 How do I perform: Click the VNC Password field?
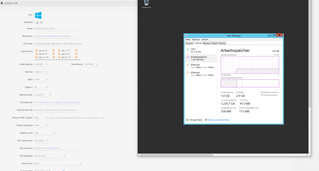pyautogui.click(x=57, y=148)
